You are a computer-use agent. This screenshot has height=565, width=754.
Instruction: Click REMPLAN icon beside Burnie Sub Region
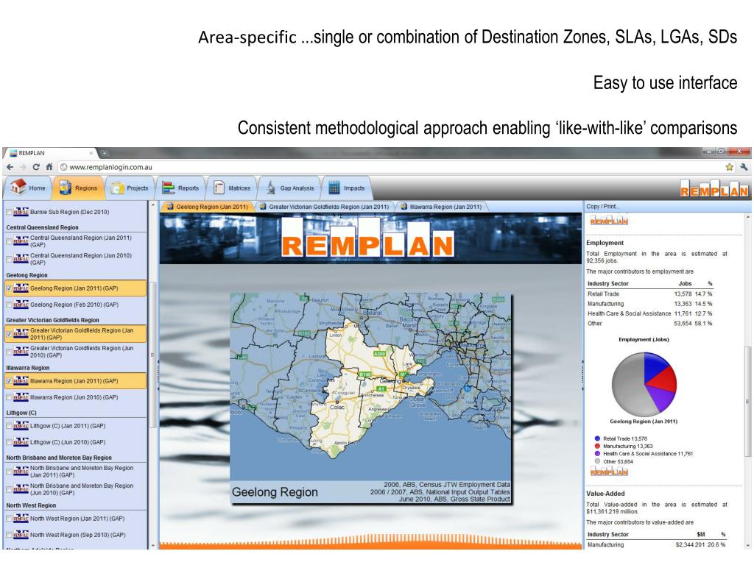(x=21, y=212)
